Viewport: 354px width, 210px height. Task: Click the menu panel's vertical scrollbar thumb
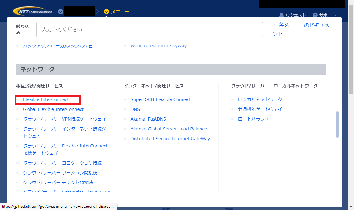click(x=337, y=124)
